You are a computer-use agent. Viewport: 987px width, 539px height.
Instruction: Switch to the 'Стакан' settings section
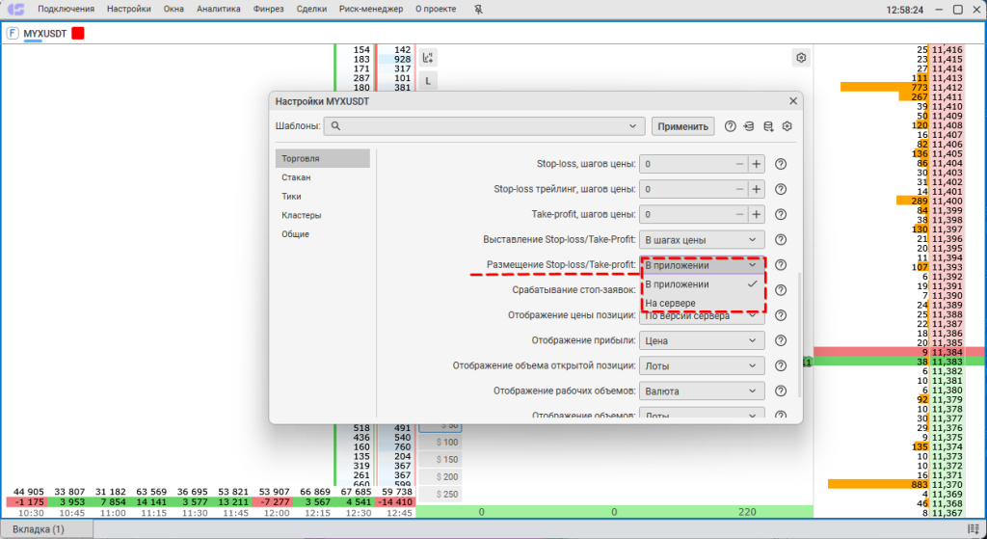296,177
